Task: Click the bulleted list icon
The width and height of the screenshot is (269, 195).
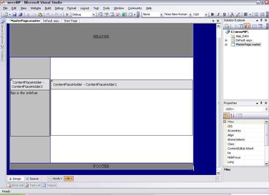Action: 257,15
